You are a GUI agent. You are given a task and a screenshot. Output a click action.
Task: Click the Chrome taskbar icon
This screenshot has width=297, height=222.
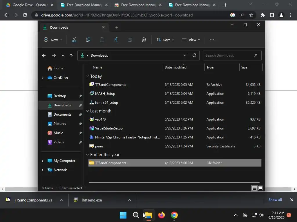click(x=174, y=215)
